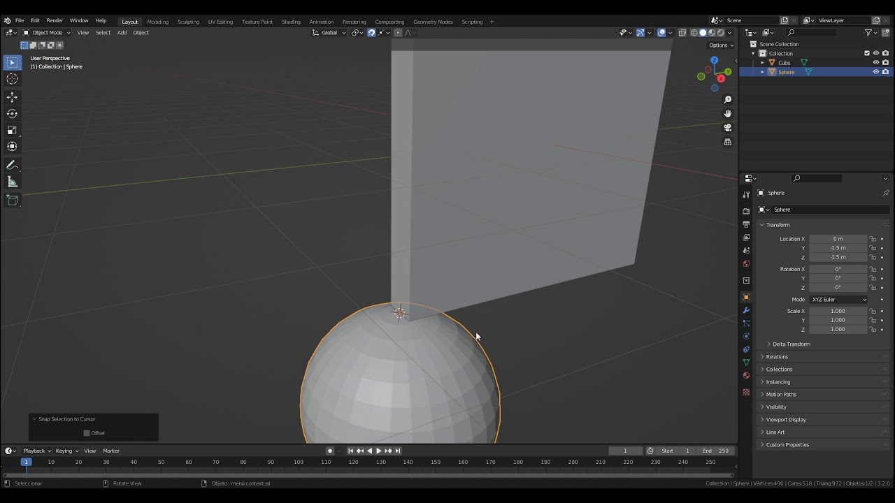Open the Scene properties tab
This screenshot has height=503, width=895.
coord(746,251)
